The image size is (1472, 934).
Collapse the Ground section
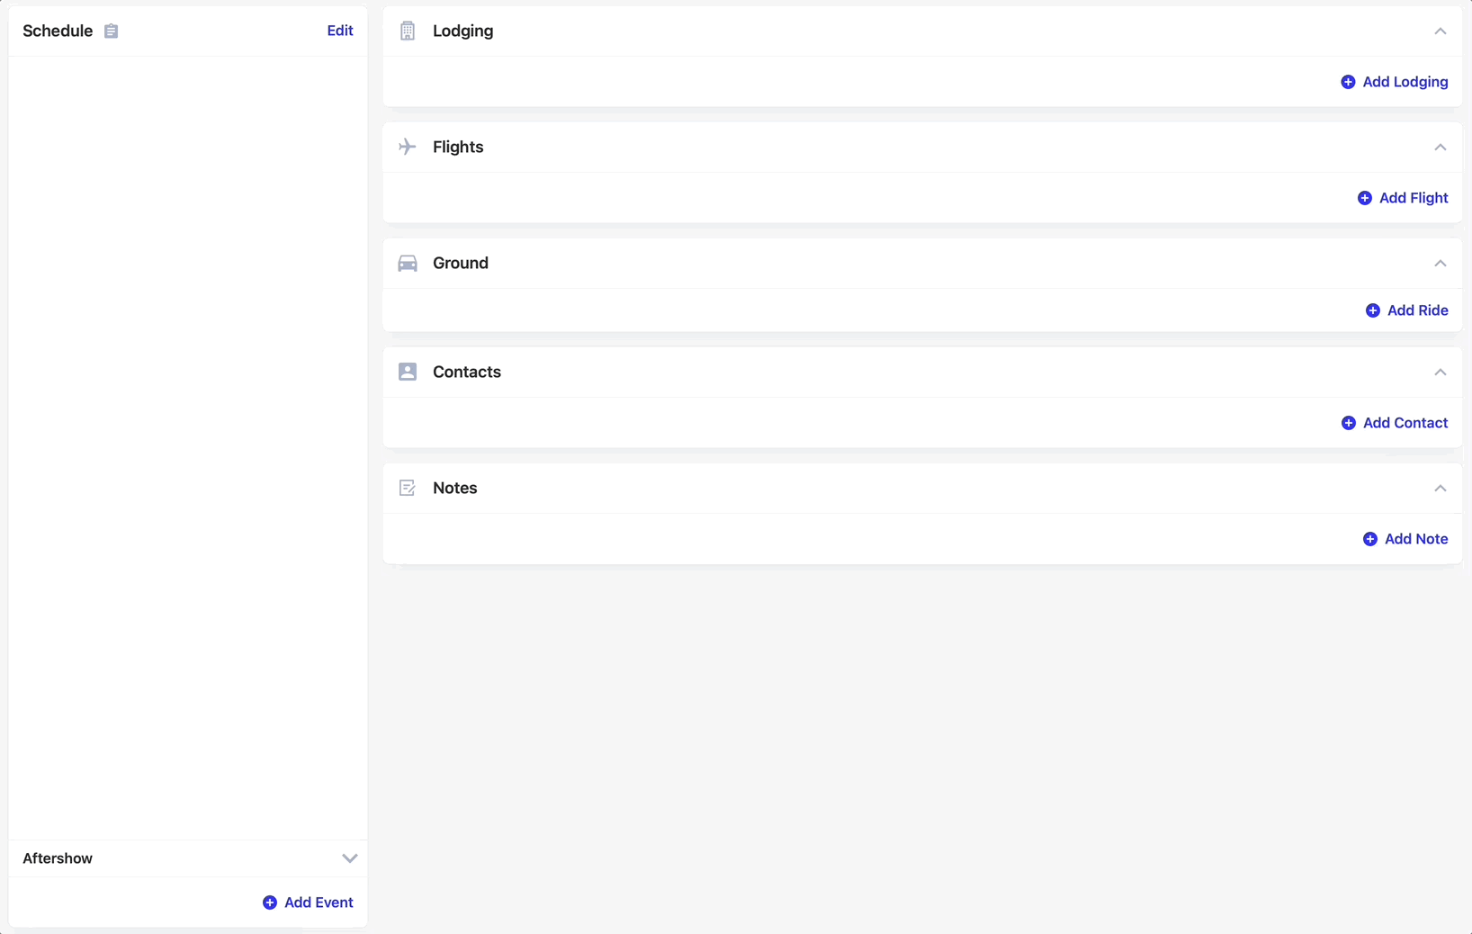(1440, 263)
